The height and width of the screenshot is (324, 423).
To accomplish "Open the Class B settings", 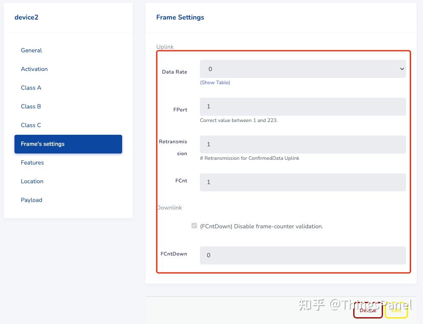I will pyautogui.click(x=31, y=106).
